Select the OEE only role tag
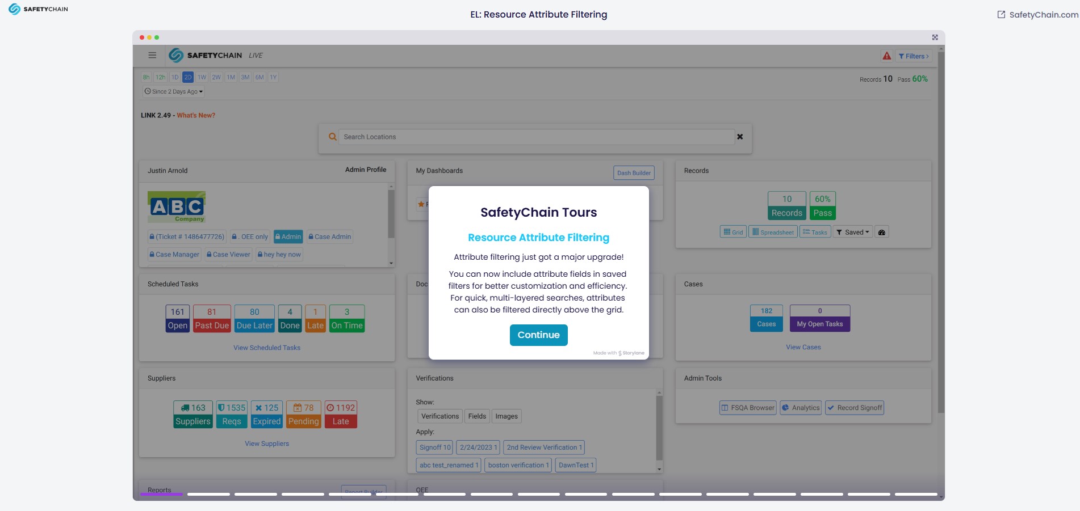The height and width of the screenshot is (511, 1080). pyautogui.click(x=250, y=237)
